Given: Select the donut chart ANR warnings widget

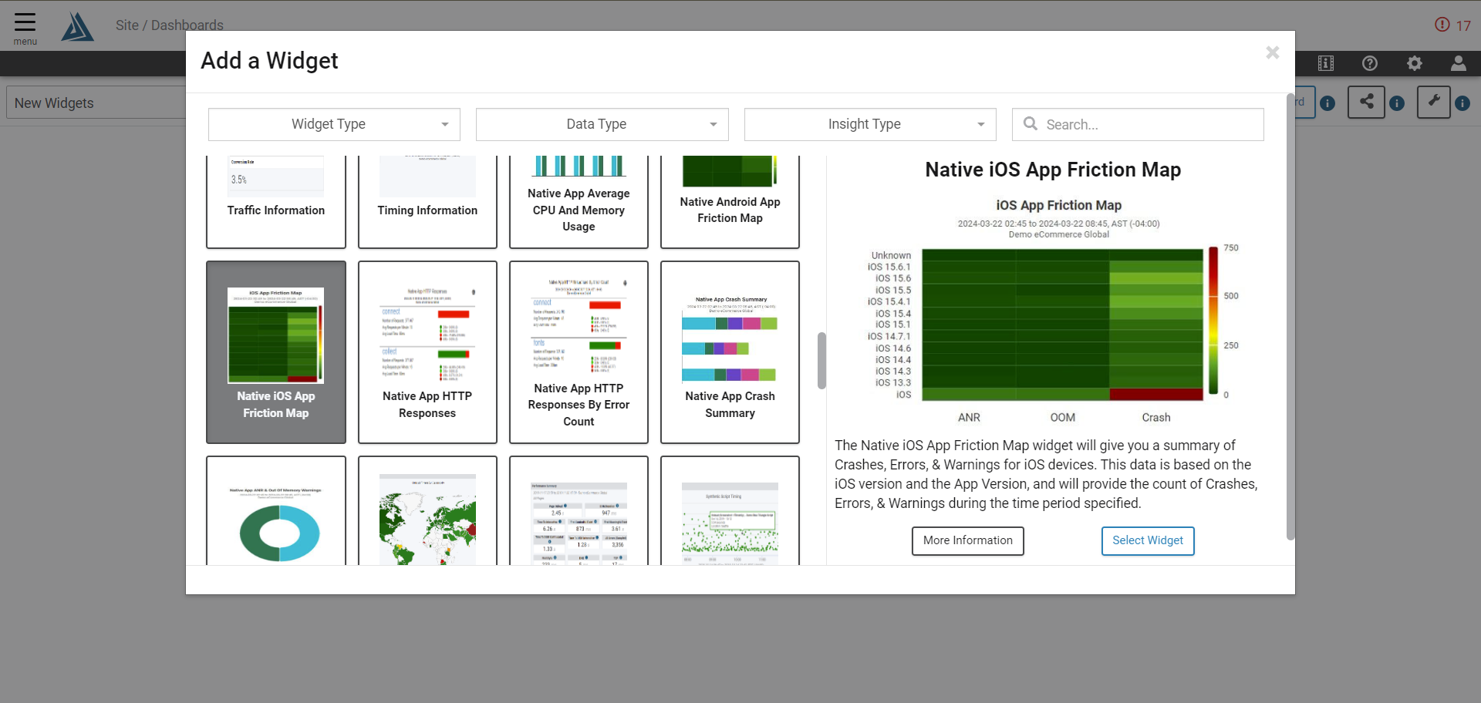Looking at the screenshot, I should pyautogui.click(x=276, y=511).
